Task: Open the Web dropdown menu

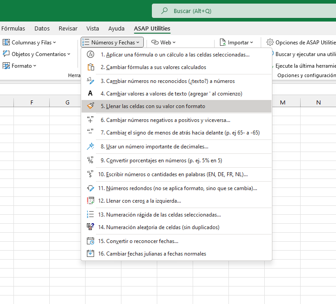Action: click(x=164, y=43)
